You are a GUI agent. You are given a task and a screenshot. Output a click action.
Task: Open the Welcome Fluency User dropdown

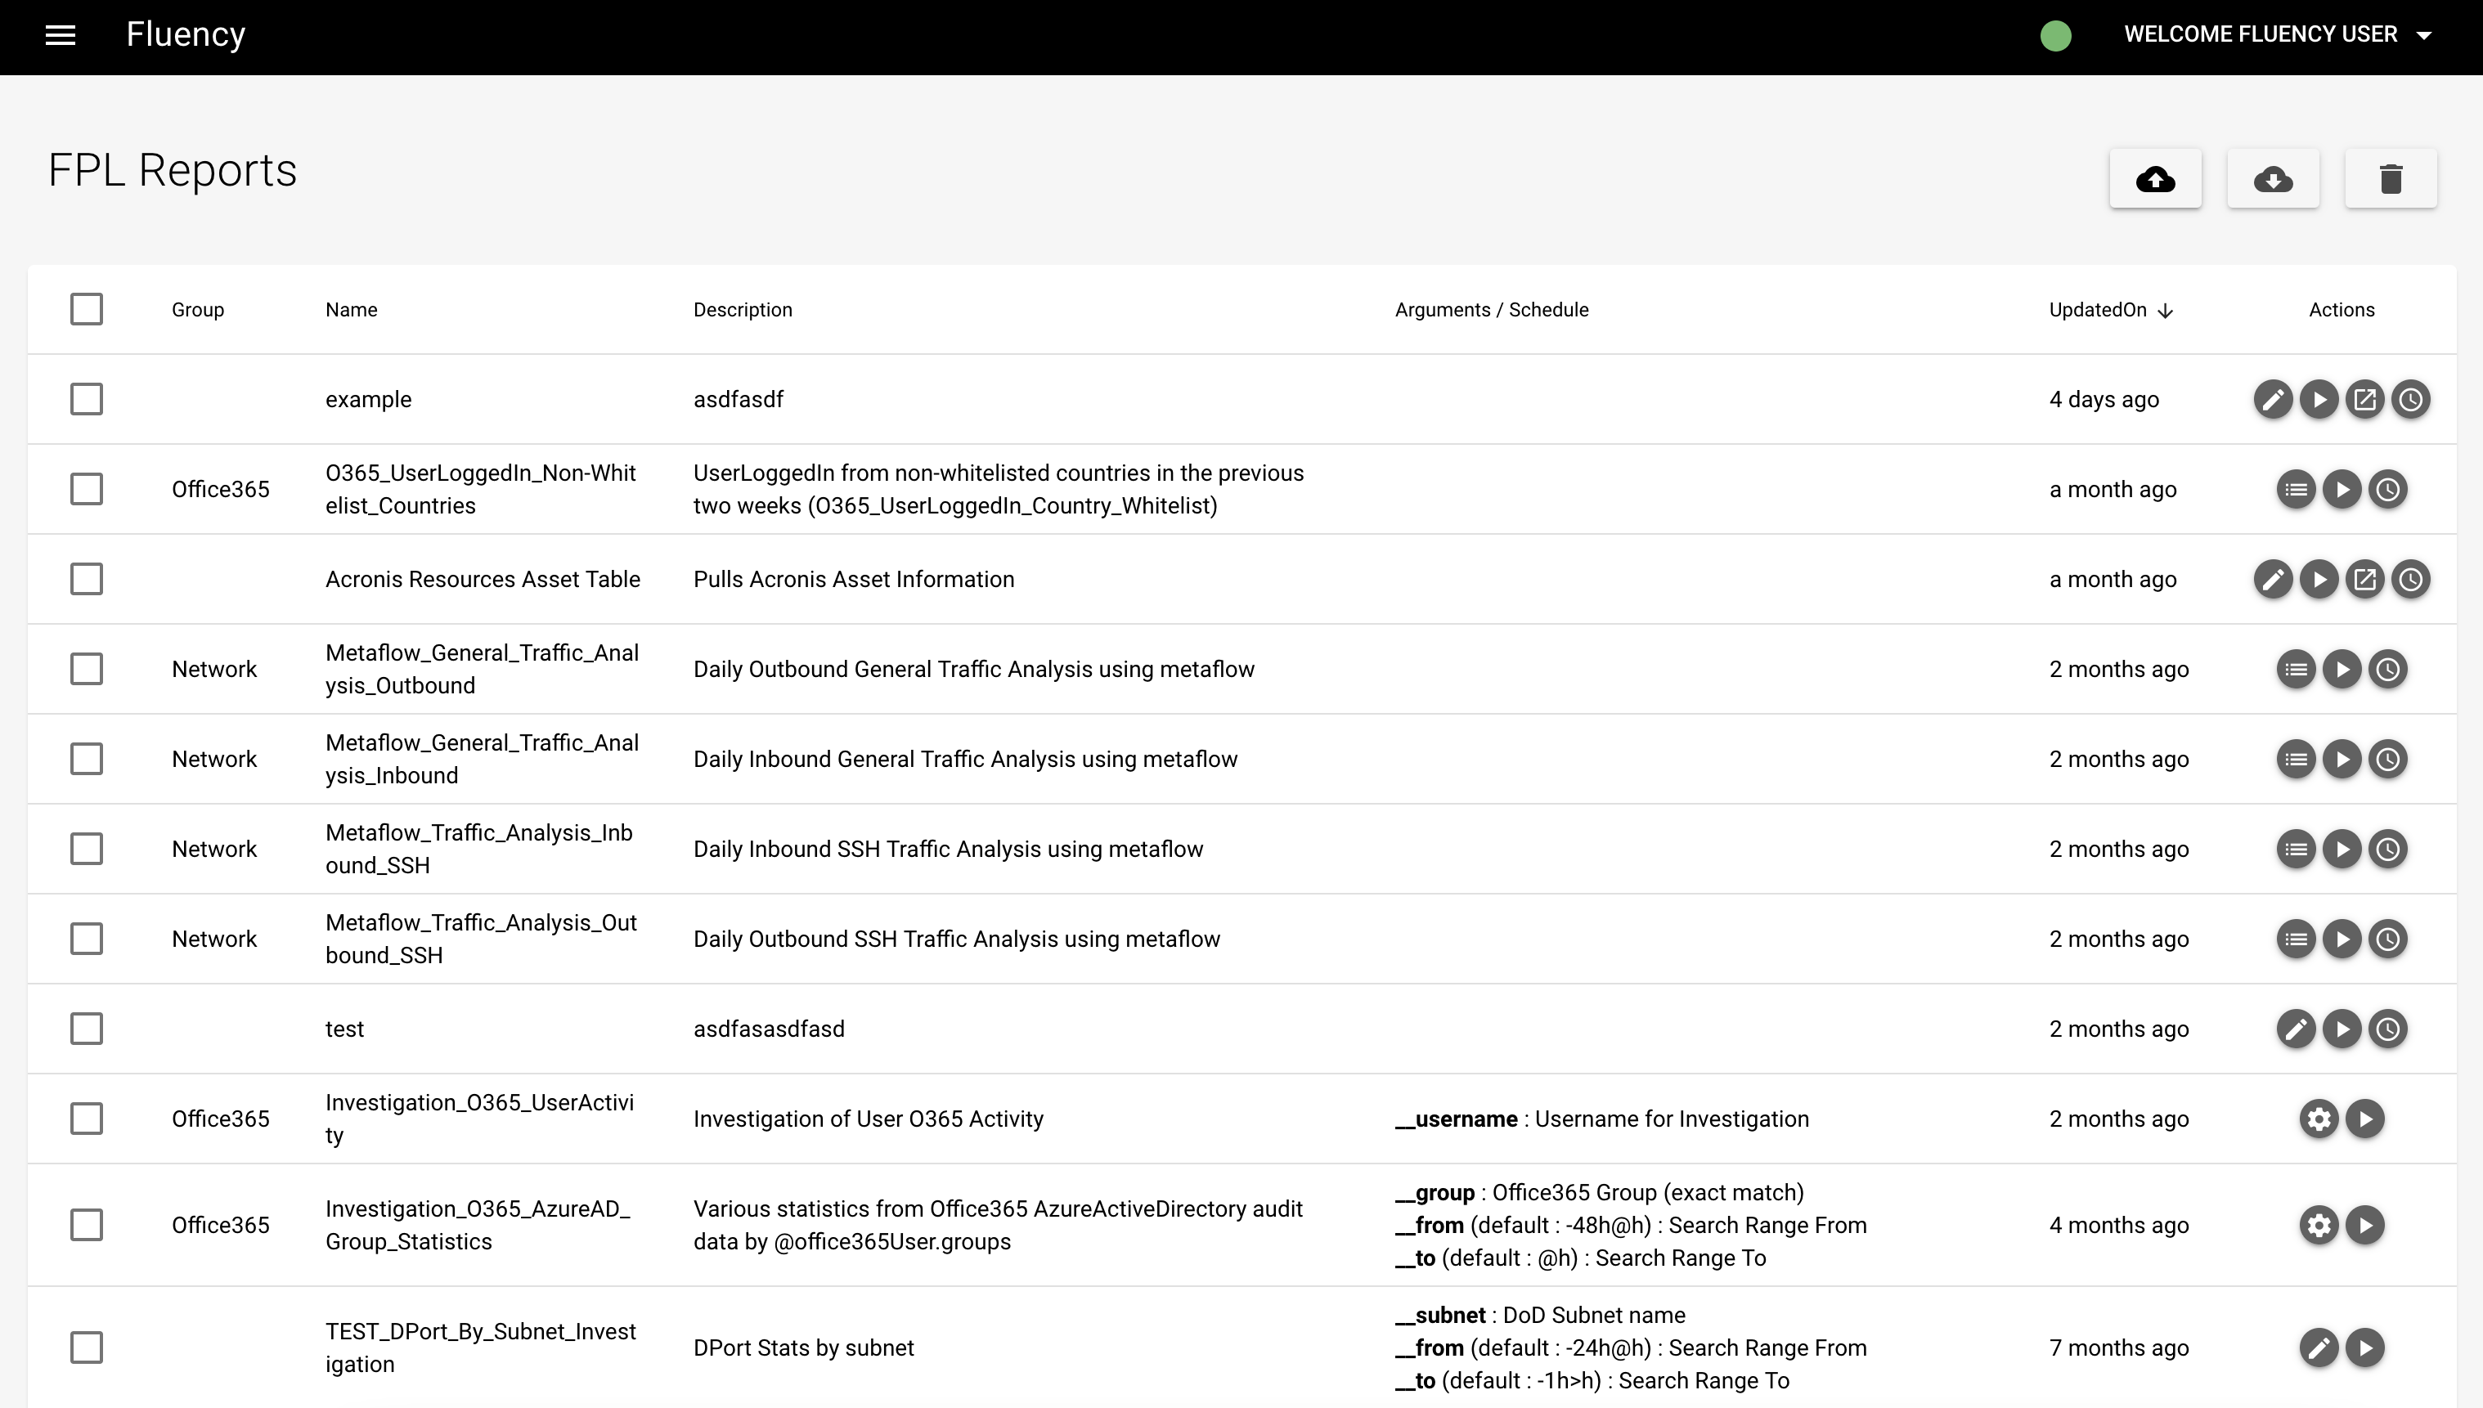[x=2277, y=35]
